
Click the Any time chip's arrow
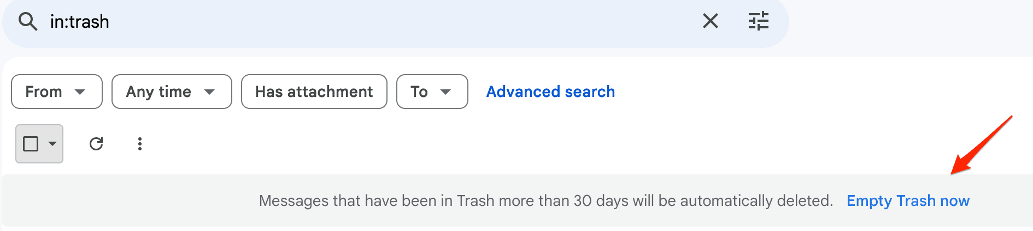click(x=209, y=92)
